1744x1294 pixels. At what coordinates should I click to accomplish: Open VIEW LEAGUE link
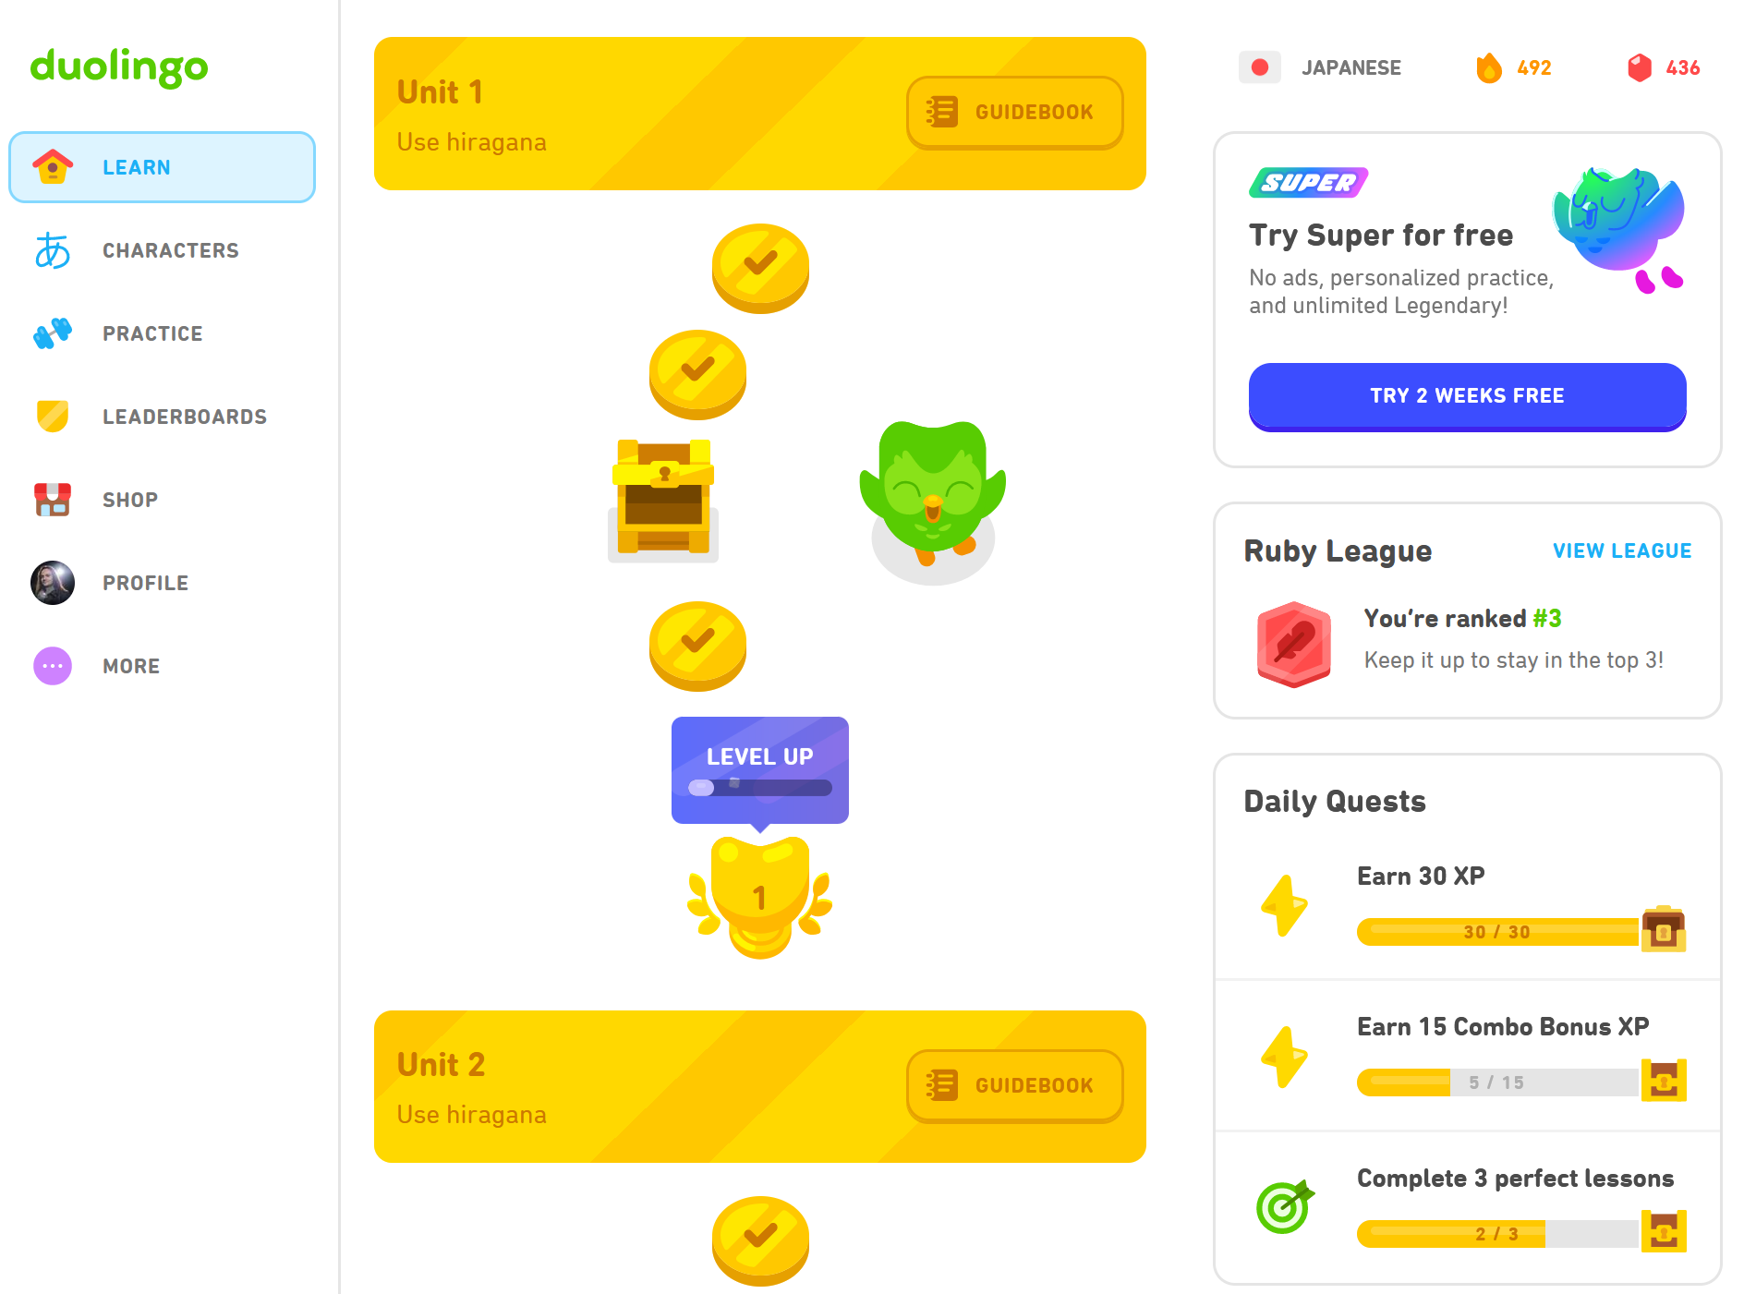click(1621, 550)
